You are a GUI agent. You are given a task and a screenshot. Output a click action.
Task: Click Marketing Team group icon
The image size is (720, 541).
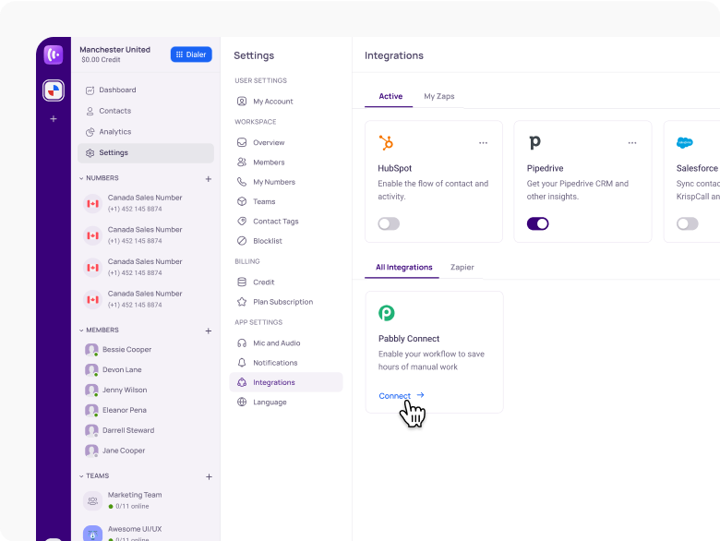pos(92,500)
